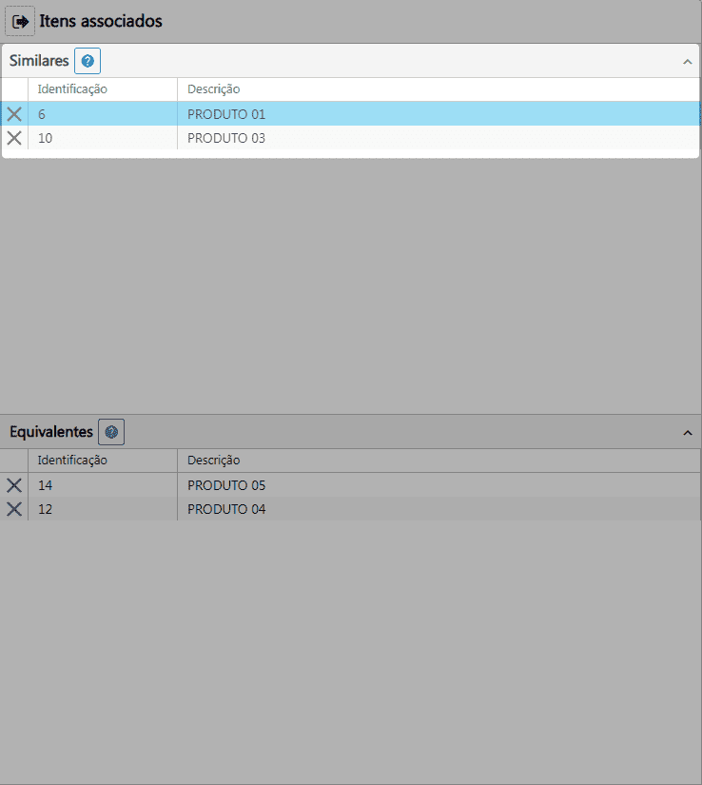
Task: Click Identificação header in Equivalentes table
Action: [x=72, y=461]
